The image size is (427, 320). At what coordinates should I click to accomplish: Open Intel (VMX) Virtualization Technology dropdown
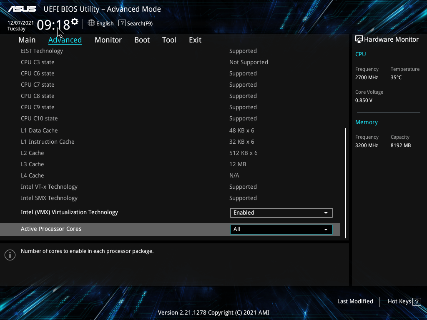[x=281, y=213]
